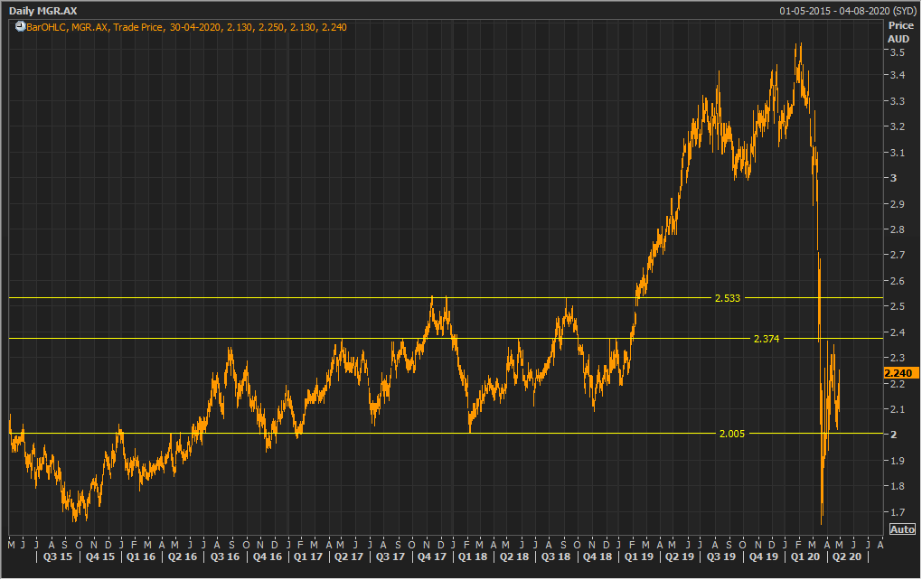
Task: Click the Price AUD axis header
Action: pos(899,33)
